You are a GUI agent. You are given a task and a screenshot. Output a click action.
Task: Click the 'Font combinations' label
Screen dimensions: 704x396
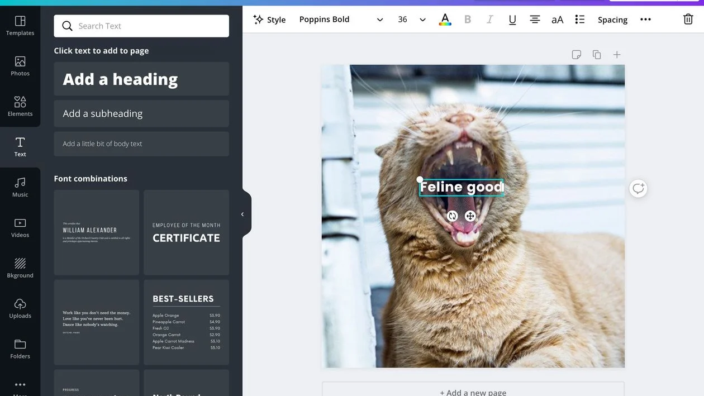pos(91,179)
